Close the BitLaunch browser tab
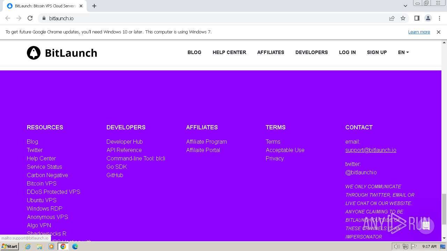This screenshot has width=447, height=251. tap(81, 6)
